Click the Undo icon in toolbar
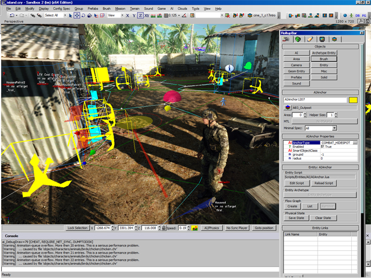This screenshot has height=278, width=371. (12, 16)
